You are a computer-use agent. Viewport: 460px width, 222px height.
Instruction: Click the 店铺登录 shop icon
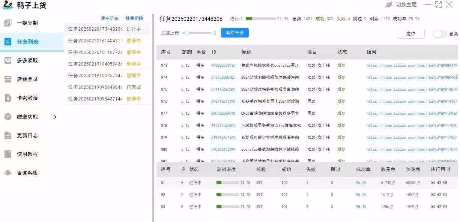tap(8, 79)
